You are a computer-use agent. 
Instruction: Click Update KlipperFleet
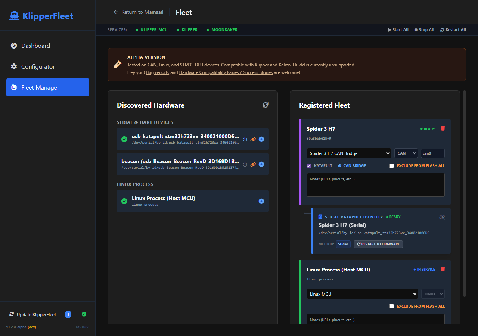click(x=33, y=314)
